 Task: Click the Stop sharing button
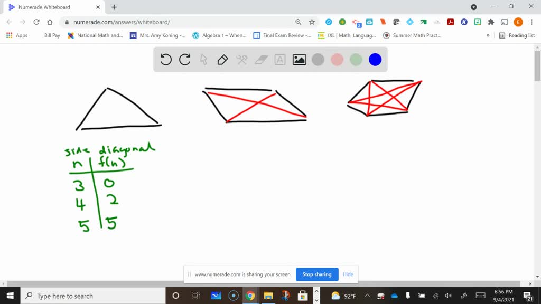[317, 274]
